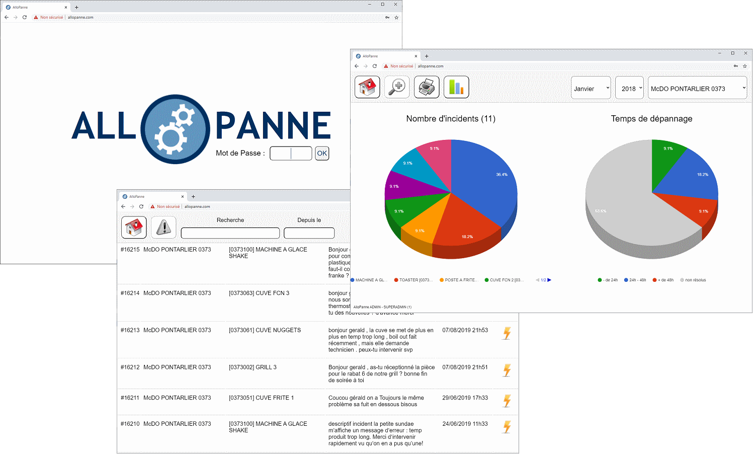Open the Janvier month dropdown
Screen dimensions: 754x456
pos(591,88)
